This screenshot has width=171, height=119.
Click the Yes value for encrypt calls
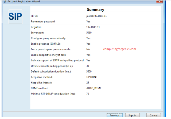(88, 55)
